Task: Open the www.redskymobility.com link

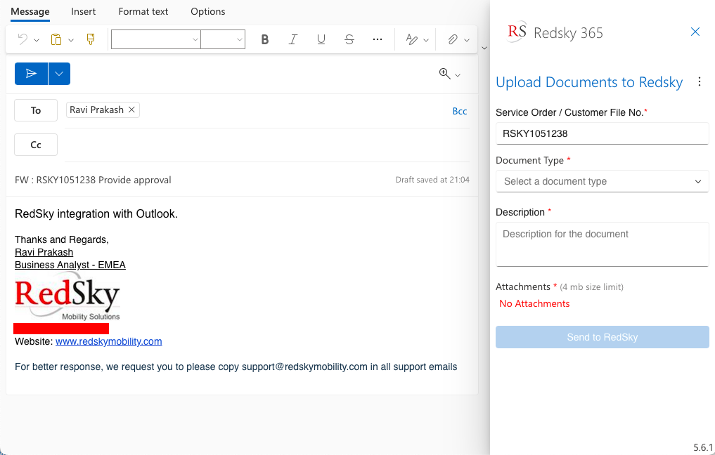Action: pos(108,341)
